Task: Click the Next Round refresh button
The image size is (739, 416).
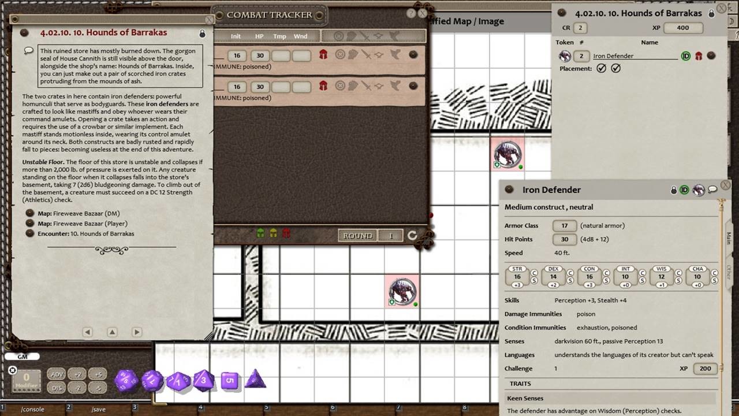Action: 412,236
